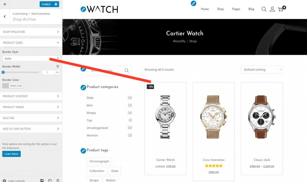Viewport: 307px width, 182px height.
Task: Open the Border Style dropdown
Action: 31,58
